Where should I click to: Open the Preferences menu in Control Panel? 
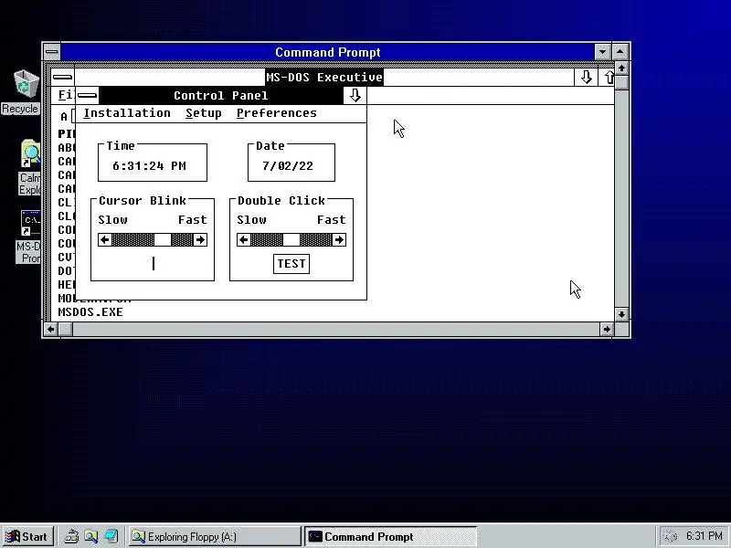[277, 113]
